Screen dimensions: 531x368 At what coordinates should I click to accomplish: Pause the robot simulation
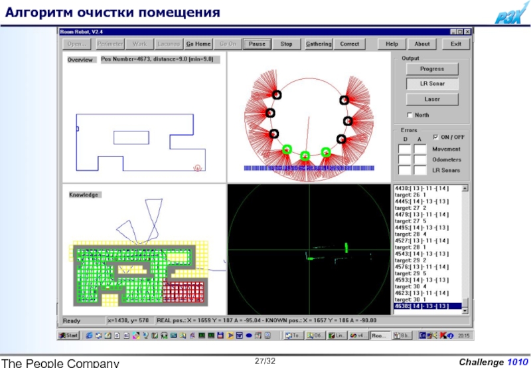click(257, 44)
